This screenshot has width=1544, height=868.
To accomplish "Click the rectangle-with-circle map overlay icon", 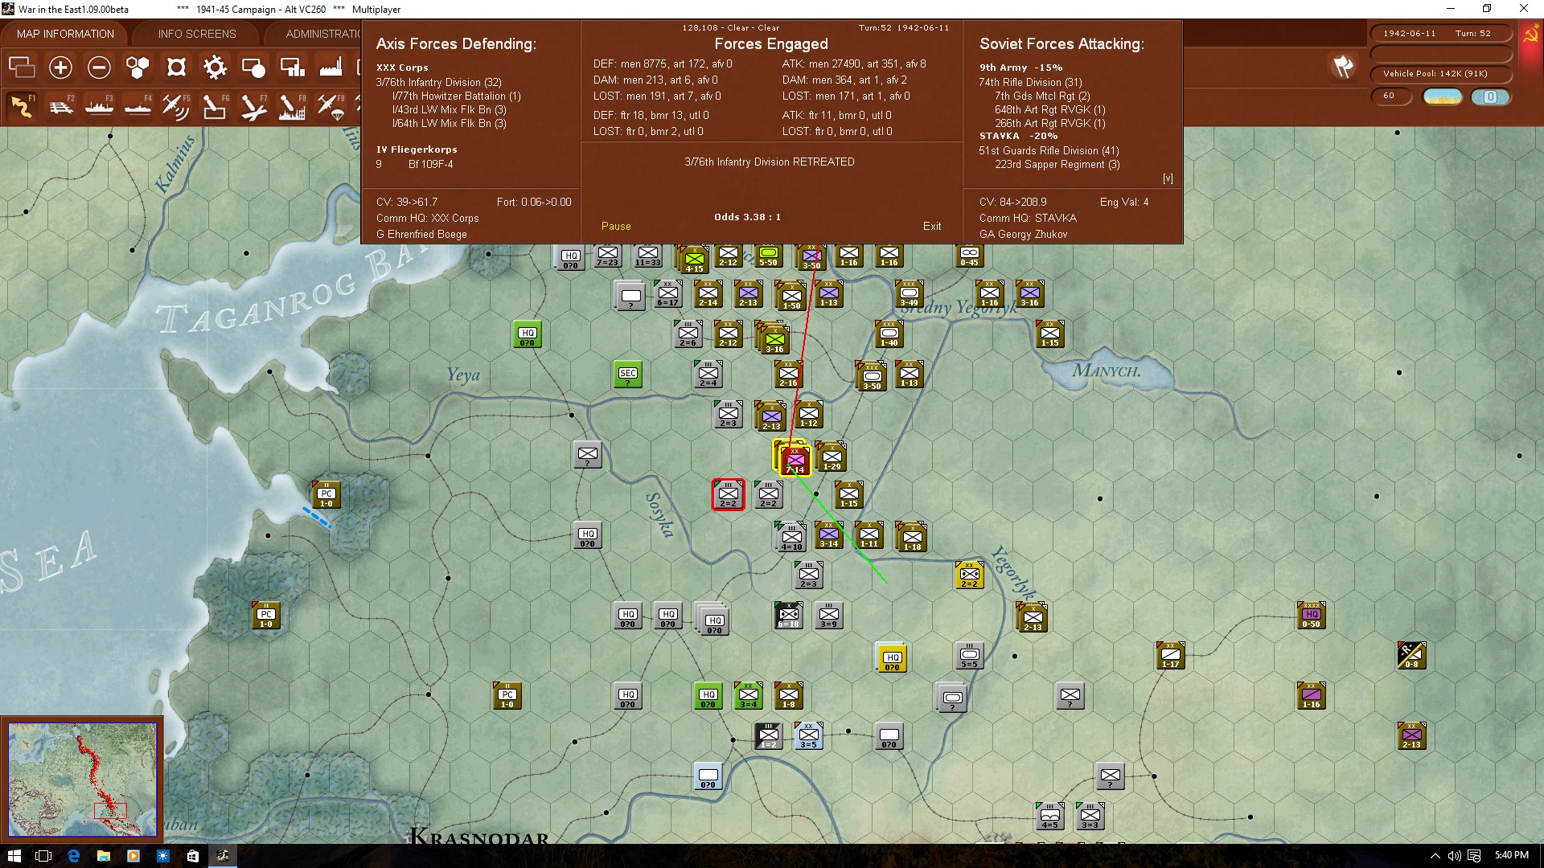I will tap(253, 68).
